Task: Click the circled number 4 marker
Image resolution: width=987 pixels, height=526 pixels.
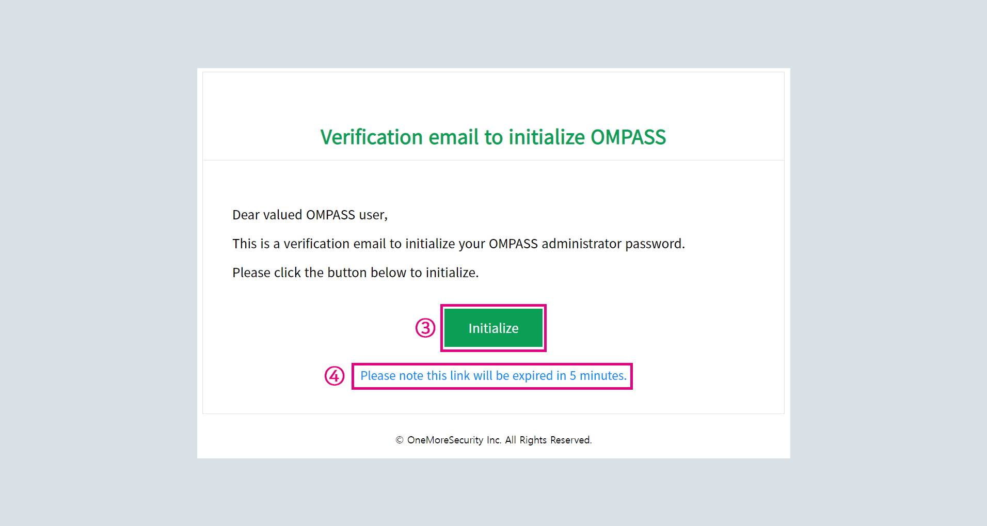Action: tap(335, 376)
